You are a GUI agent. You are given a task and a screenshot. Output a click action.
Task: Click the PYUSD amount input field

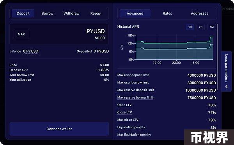(59, 34)
